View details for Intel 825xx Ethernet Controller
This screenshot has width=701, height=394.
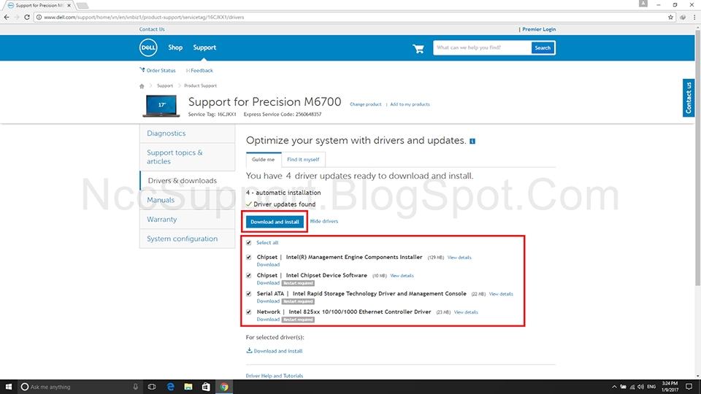466,313
